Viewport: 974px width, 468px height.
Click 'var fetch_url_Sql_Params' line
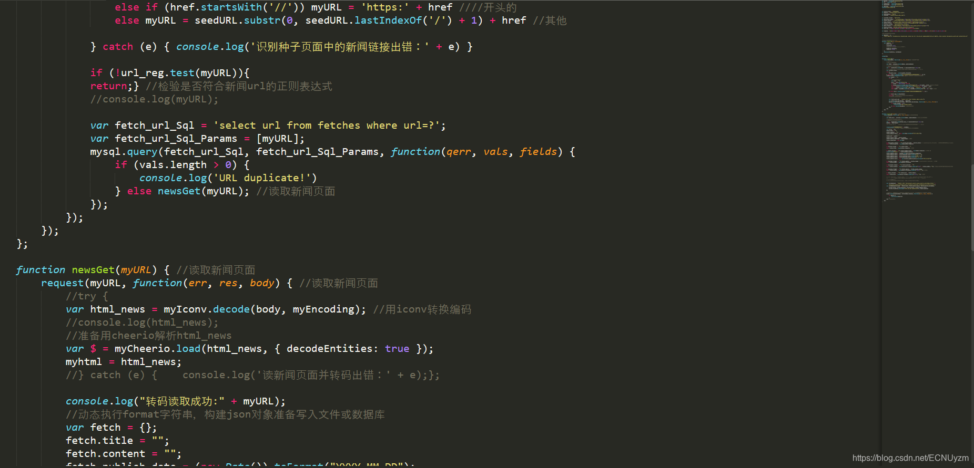(197, 139)
